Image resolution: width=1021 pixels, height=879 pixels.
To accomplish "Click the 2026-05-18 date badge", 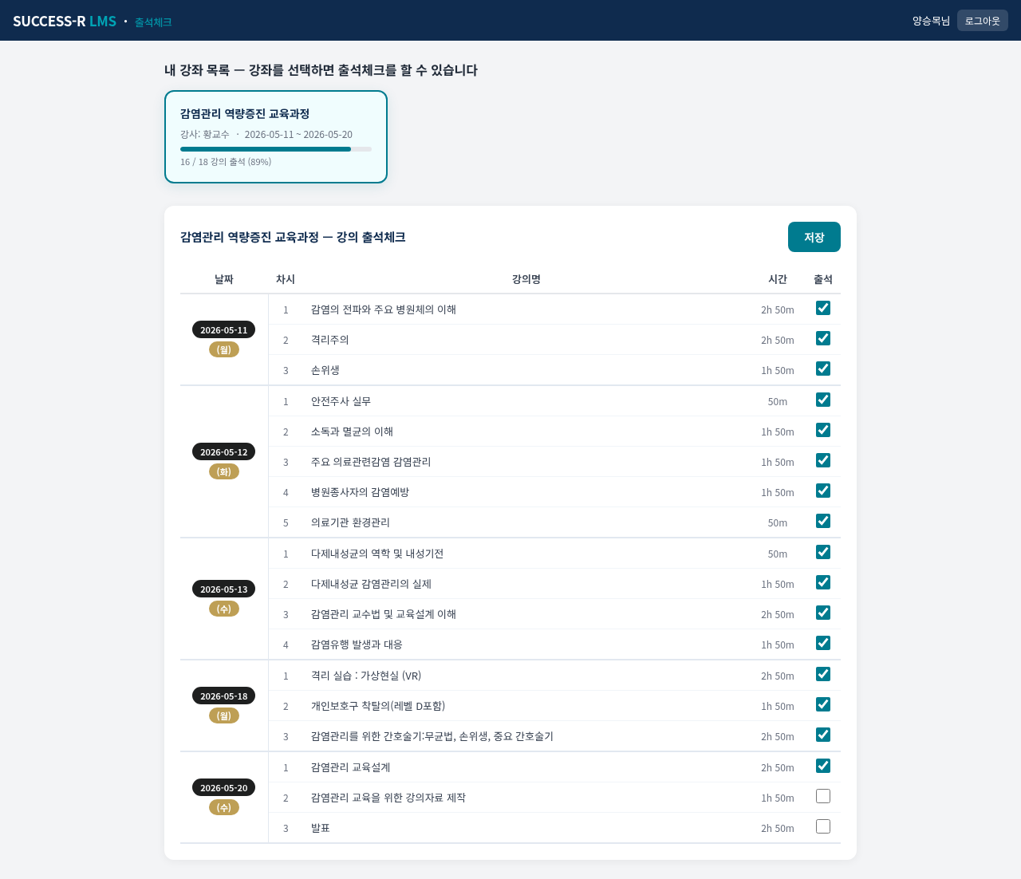I will coord(224,696).
